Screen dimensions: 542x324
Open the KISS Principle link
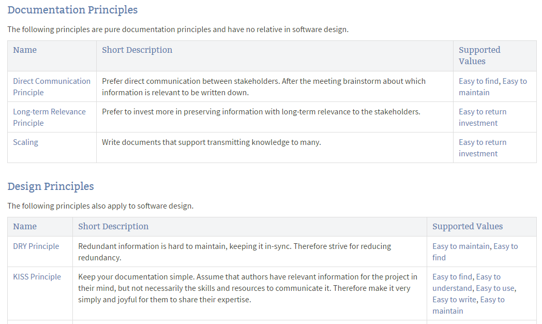pyautogui.click(x=37, y=277)
